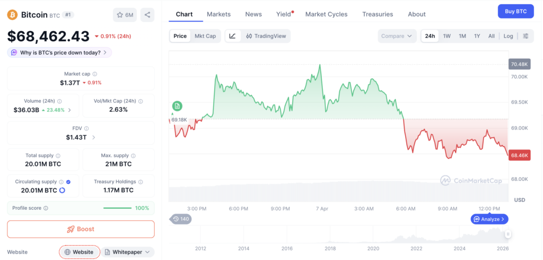Expand Volume (24h) details chevron
543x260 pixels.
(69, 110)
